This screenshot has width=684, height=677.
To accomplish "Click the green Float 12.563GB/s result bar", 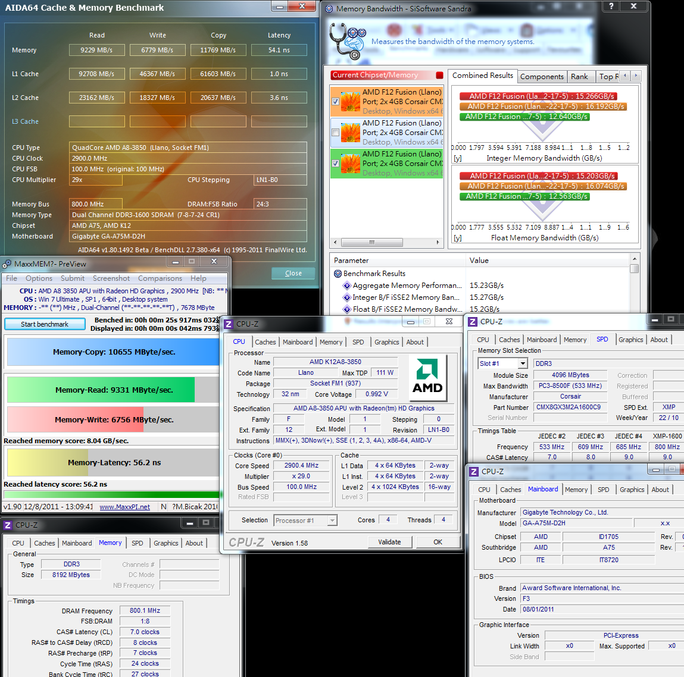I will (x=524, y=196).
